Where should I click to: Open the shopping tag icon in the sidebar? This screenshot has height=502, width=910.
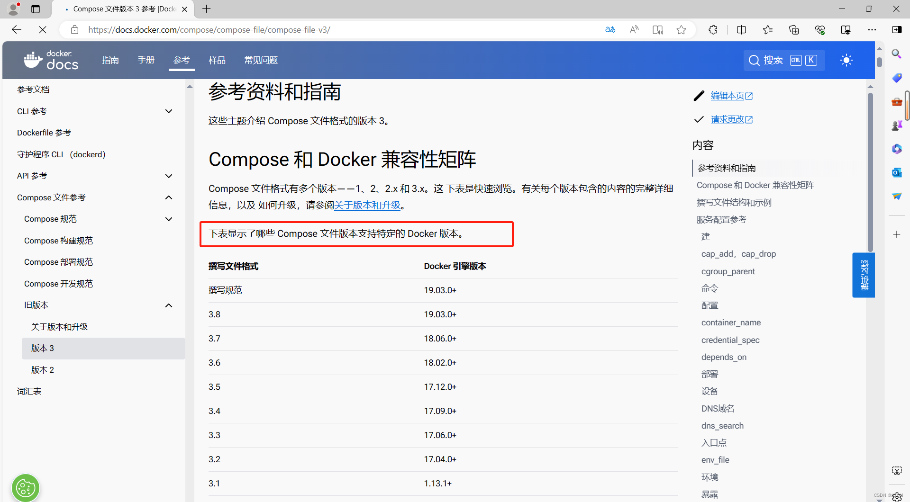click(897, 78)
